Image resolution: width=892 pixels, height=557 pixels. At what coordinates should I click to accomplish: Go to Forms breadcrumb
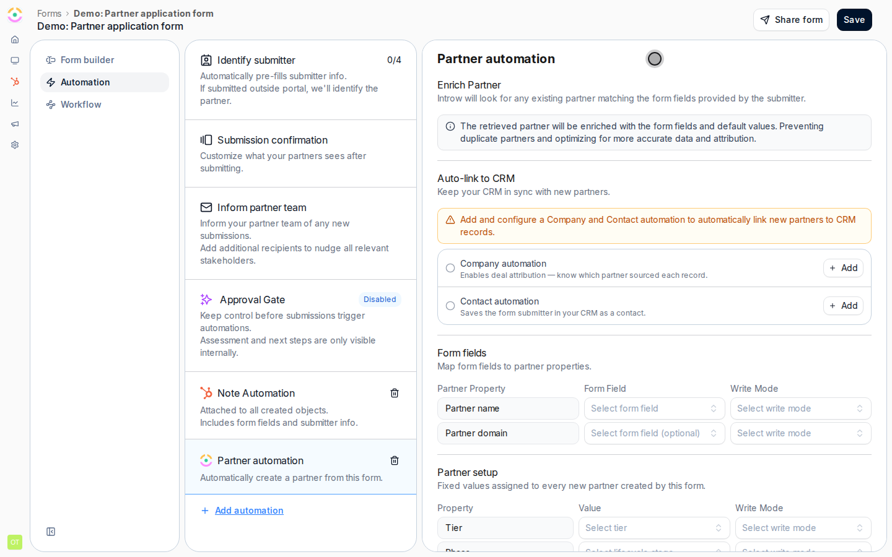pos(49,14)
